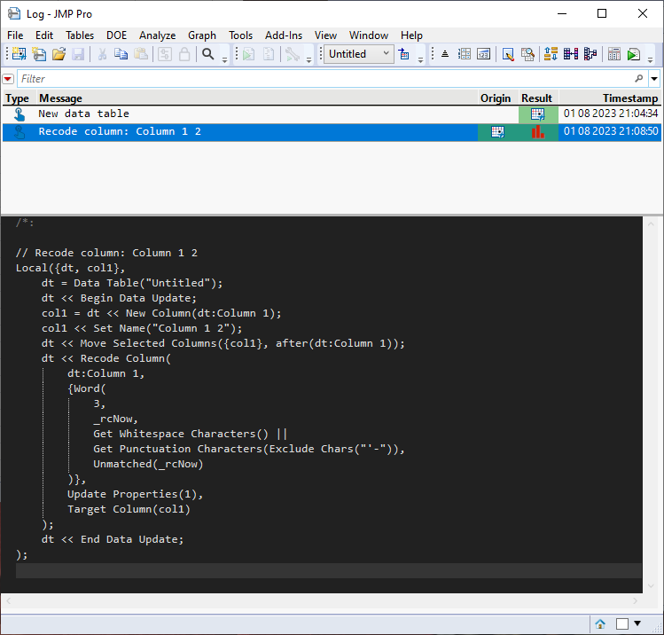Expand the last toolbar overflow arrow

(651, 60)
